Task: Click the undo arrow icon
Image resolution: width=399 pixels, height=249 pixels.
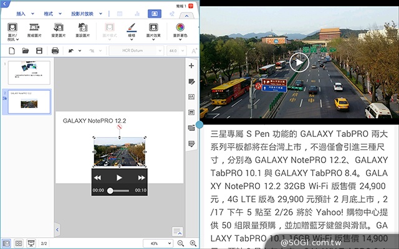Action: click(71, 51)
